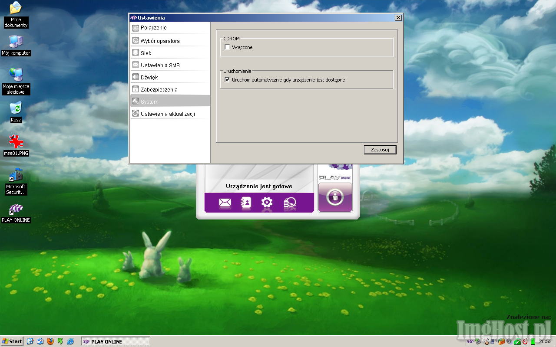The image size is (556, 347).
Task: Click the green battery tray icon
Action: pos(533,341)
